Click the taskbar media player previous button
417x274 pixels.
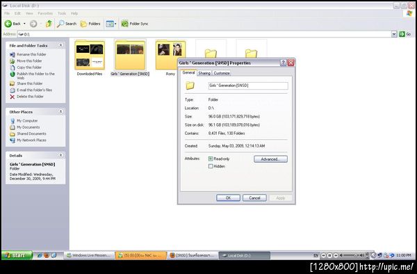(x=324, y=255)
